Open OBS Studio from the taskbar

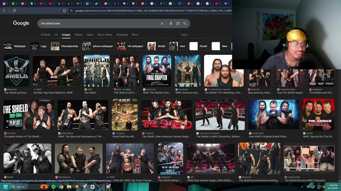[x=100, y=187]
